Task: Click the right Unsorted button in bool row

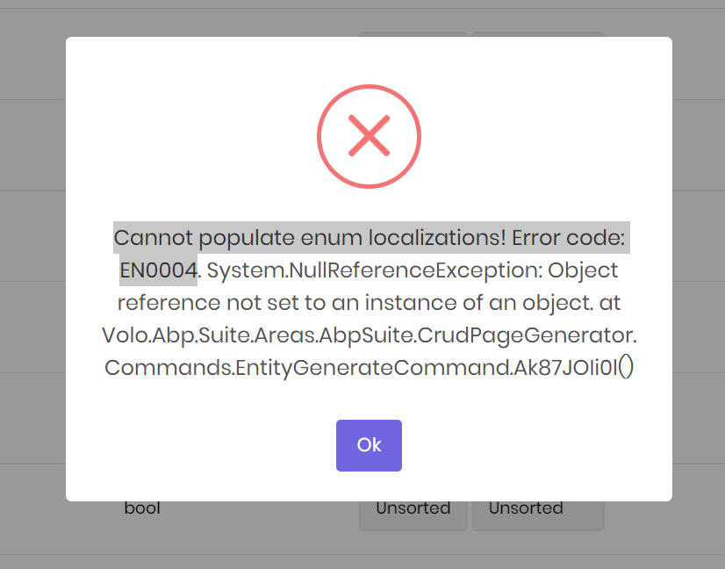Action: coord(526,510)
